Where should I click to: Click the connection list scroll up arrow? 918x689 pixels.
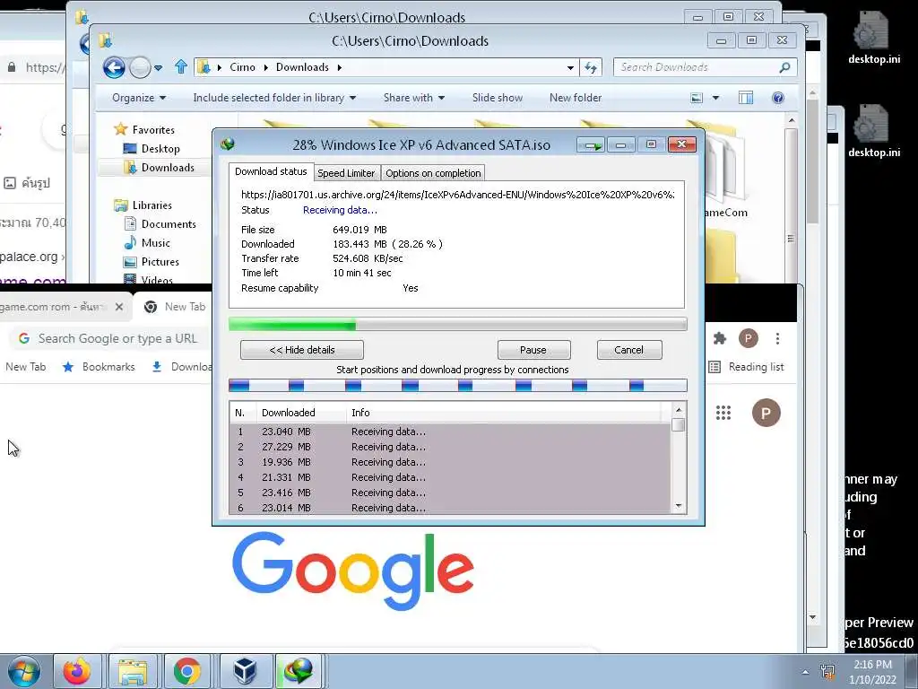coord(679,409)
